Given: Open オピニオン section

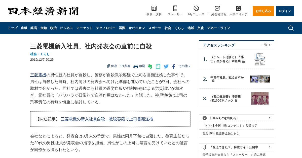Looking at the screenshot, I should (137, 28).
